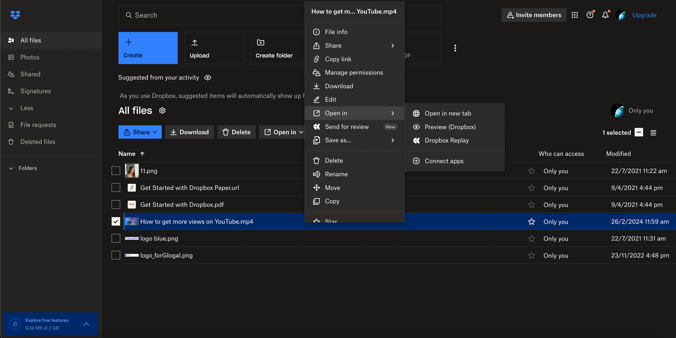Click the toolbar Delete button
This screenshot has height=338, width=676.
[x=237, y=132]
